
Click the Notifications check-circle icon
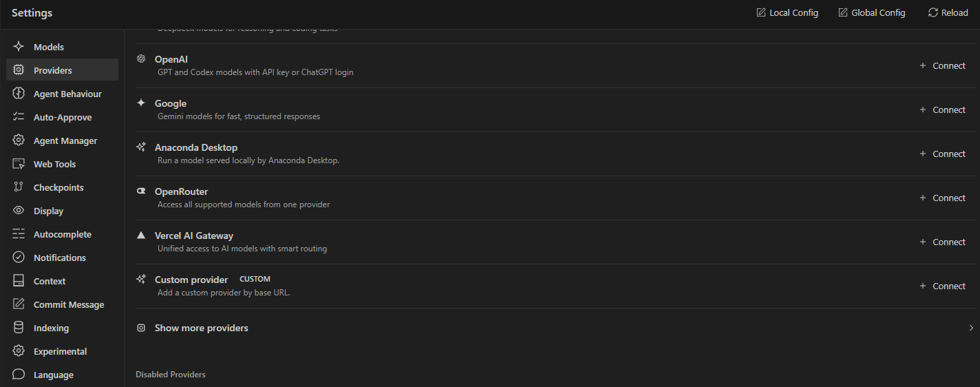(19, 258)
